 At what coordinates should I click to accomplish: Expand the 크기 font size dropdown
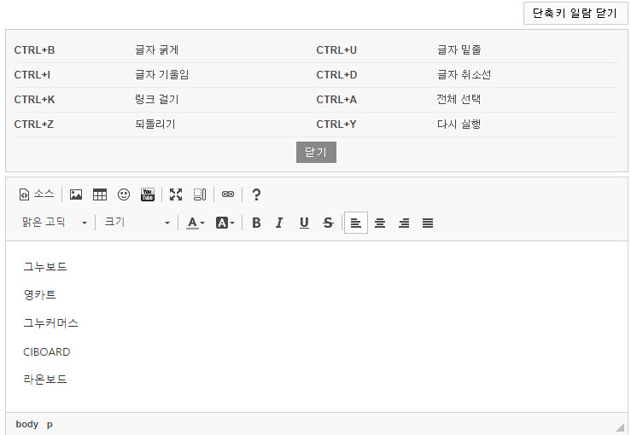point(137,223)
